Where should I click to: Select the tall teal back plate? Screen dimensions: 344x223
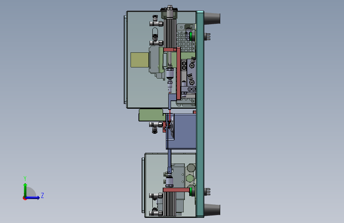coord(200,114)
